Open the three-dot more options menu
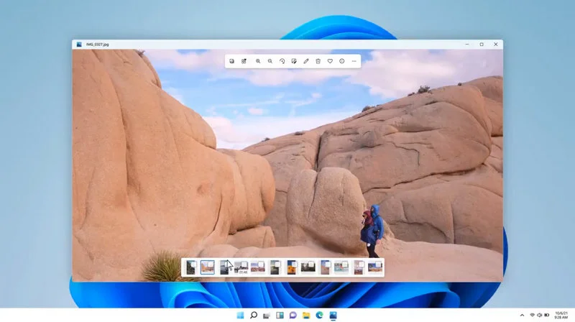 click(354, 61)
